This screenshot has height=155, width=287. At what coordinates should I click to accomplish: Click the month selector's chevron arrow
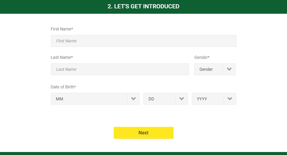tap(133, 99)
